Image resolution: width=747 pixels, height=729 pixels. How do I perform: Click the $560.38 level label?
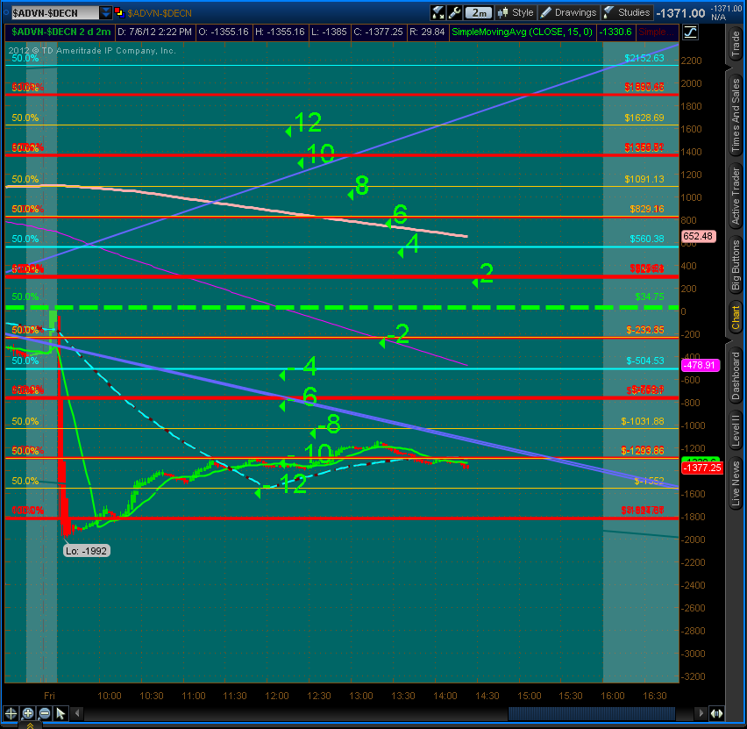point(646,239)
